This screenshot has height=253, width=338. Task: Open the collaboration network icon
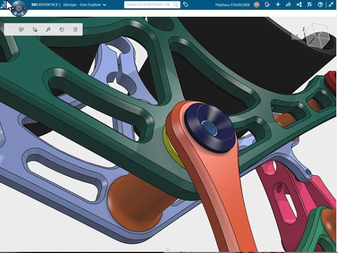click(299, 4)
